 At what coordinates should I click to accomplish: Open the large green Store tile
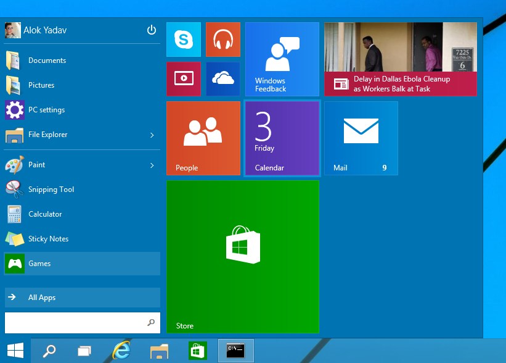pyautogui.click(x=243, y=256)
